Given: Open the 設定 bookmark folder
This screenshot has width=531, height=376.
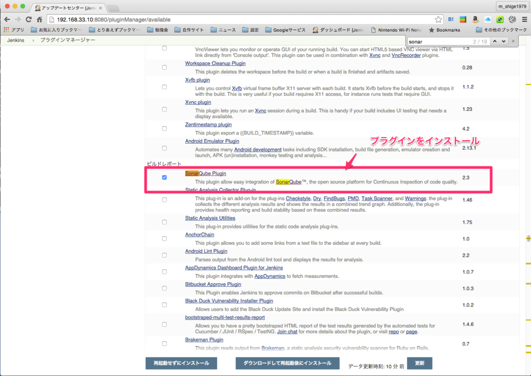Looking at the screenshot, I should 250,30.
